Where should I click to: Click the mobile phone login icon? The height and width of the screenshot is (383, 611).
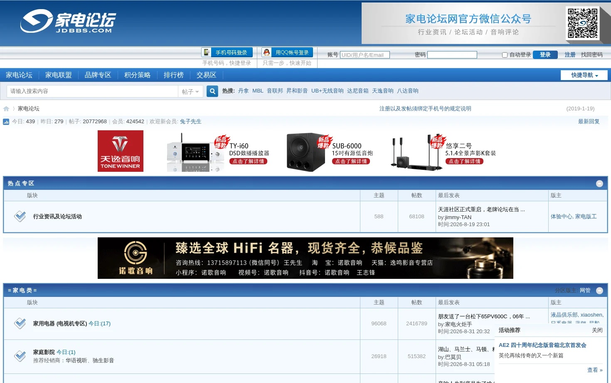[207, 52]
